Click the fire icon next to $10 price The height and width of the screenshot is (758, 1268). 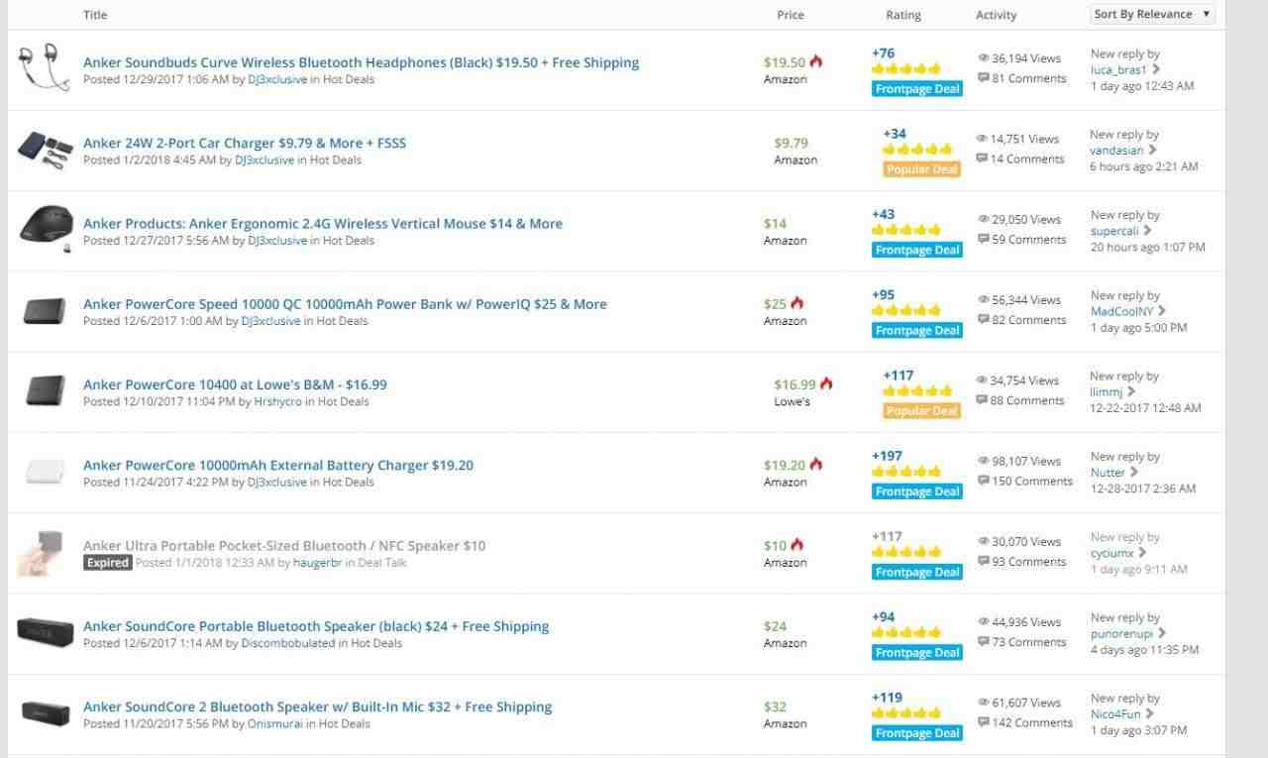[x=797, y=545]
